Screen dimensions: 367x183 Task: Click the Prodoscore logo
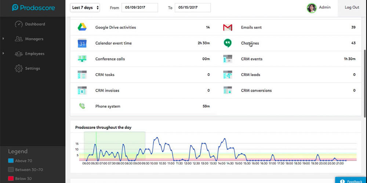pos(33,8)
